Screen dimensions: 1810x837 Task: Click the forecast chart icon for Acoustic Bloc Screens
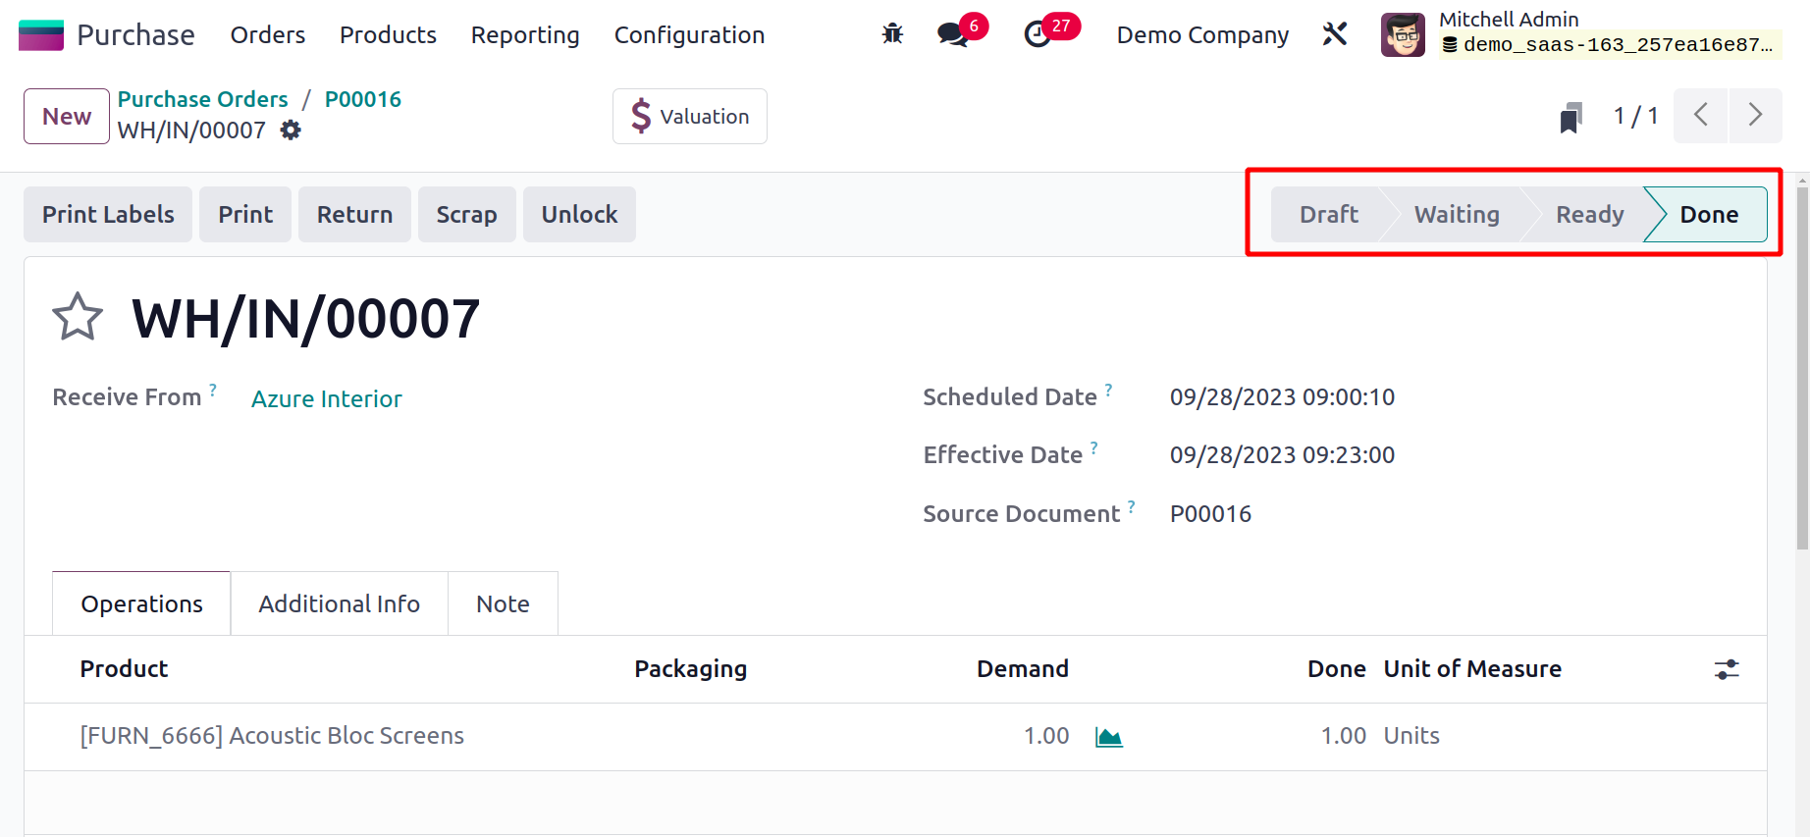click(1108, 737)
